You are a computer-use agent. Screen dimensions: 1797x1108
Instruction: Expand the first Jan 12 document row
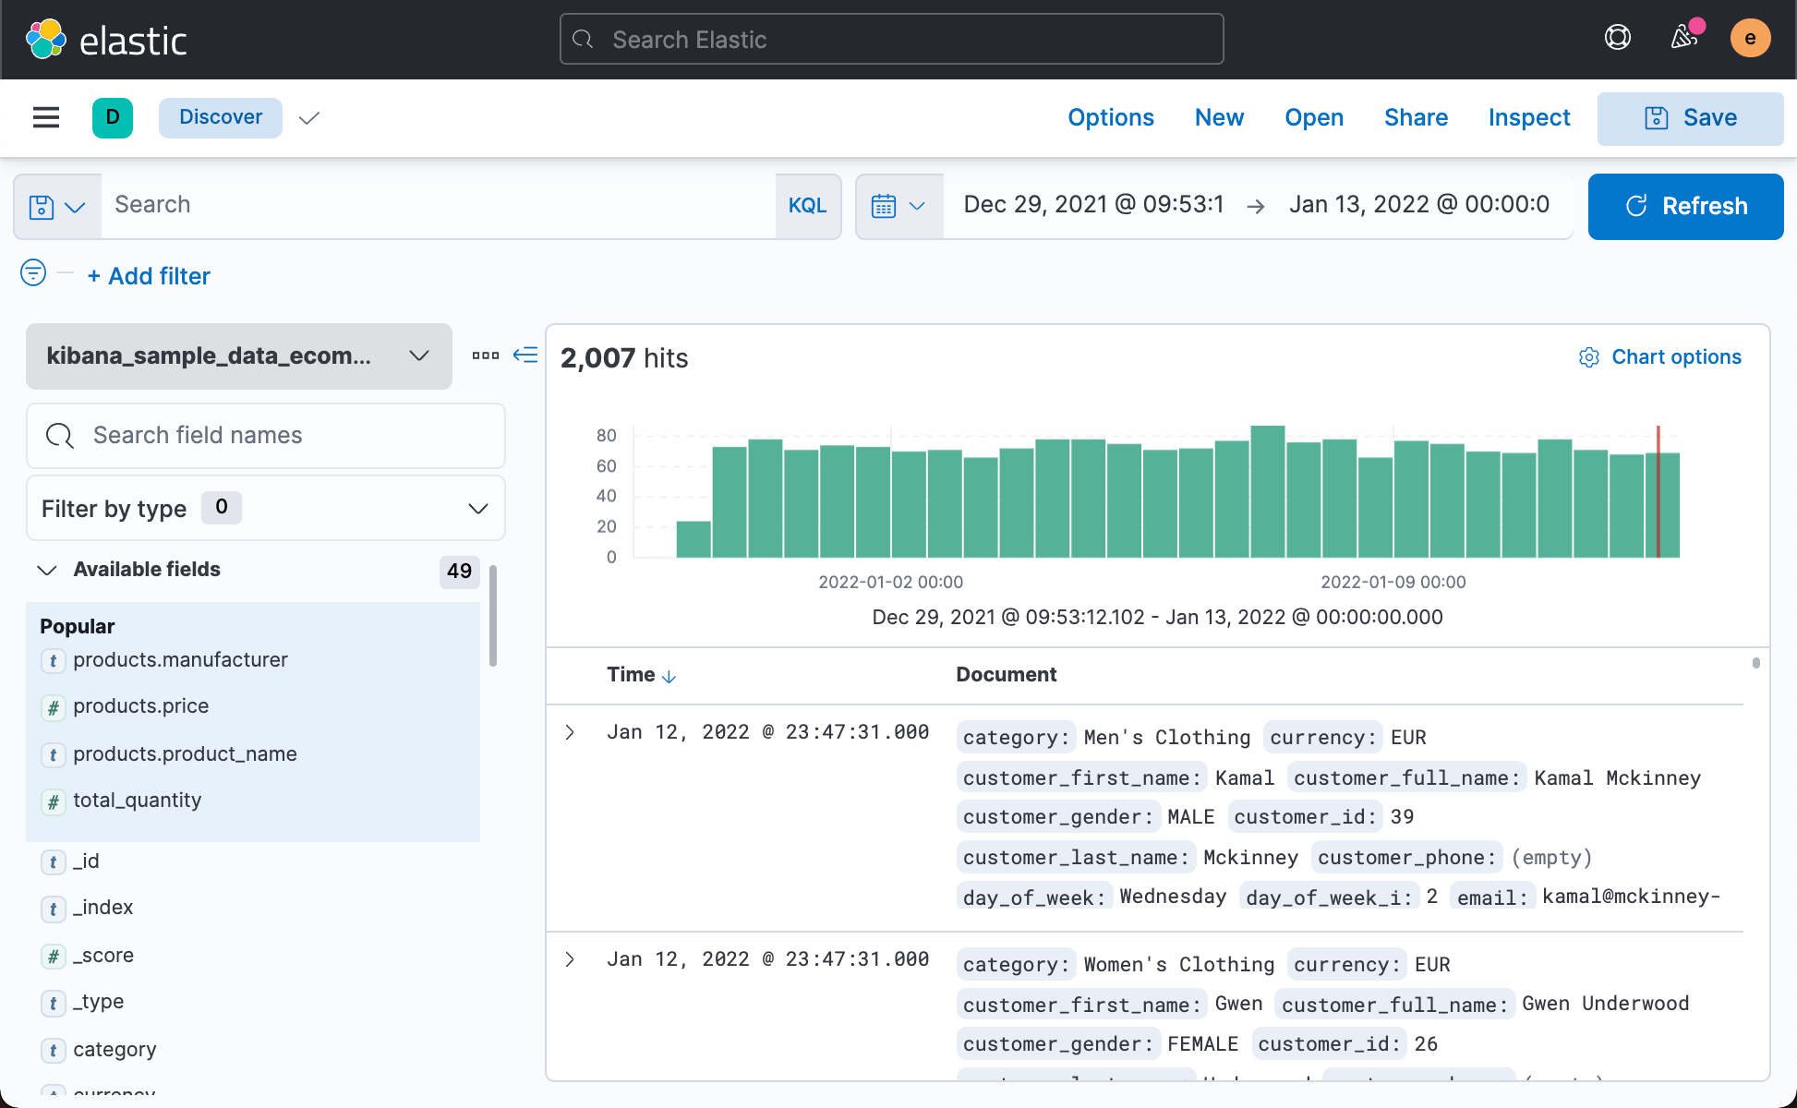[569, 731]
